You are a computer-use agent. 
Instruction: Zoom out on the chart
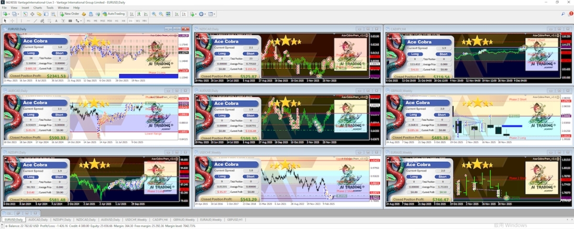point(161,14)
